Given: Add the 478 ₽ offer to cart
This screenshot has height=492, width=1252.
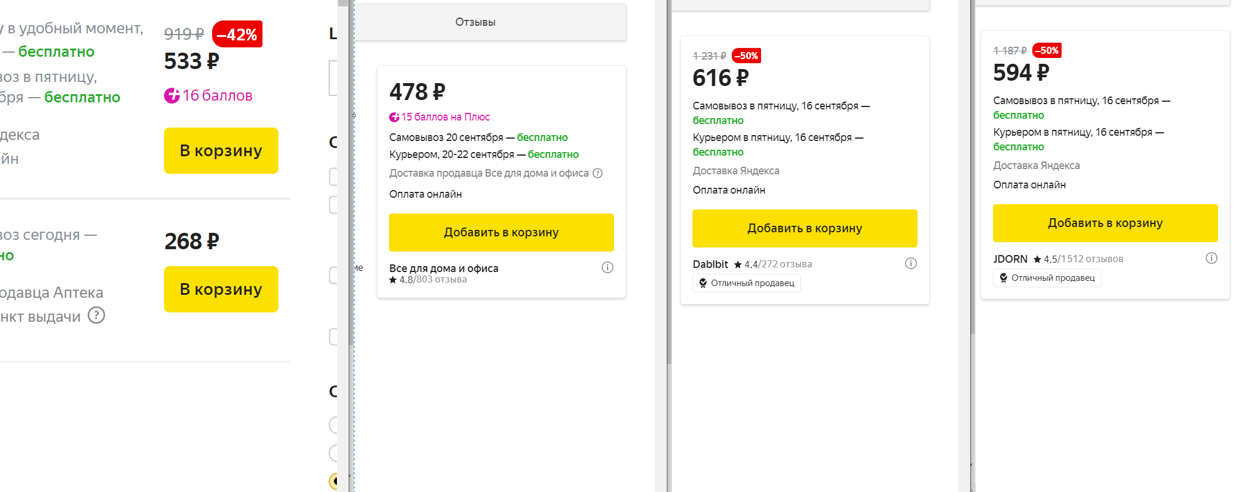Looking at the screenshot, I should pos(501,232).
